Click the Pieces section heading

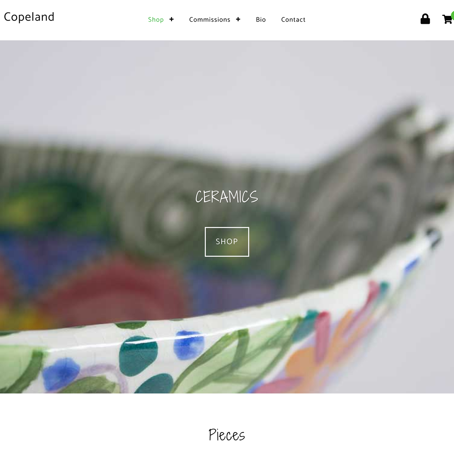227,435
